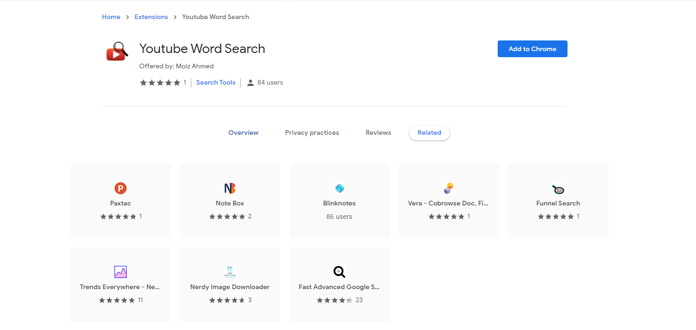Image resolution: width=696 pixels, height=330 pixels.
Task: Click the Youtube Word Search breadcrumb text
Action: (x=216, y=17)
